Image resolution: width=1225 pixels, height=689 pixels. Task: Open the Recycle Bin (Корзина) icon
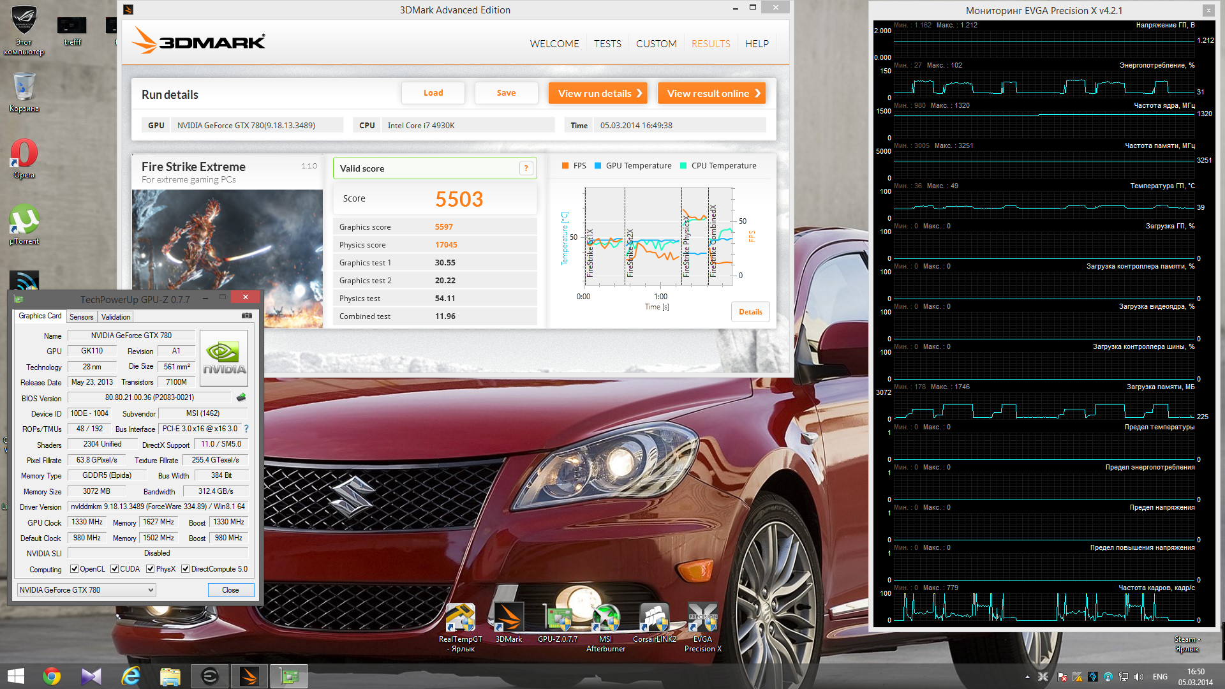click(x=24, y=92)
